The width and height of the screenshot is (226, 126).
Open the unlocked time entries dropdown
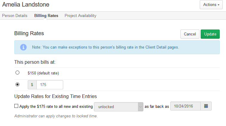pyautogui.click(x=118, y=107)
